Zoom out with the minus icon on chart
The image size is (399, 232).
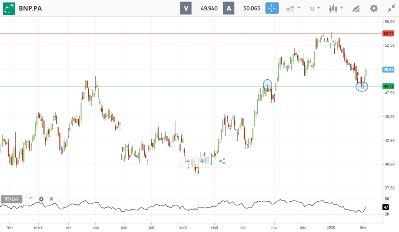click(x=188, y=161)
